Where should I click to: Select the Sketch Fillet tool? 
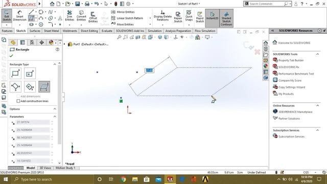click(x=50, y=25)
